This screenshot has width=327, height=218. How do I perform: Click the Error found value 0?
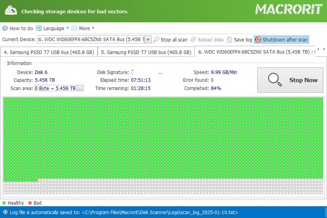point(212,80)
